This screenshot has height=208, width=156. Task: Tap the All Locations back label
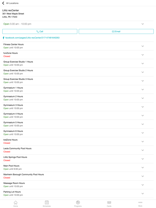pyautogui.click(x=12, y=3)
